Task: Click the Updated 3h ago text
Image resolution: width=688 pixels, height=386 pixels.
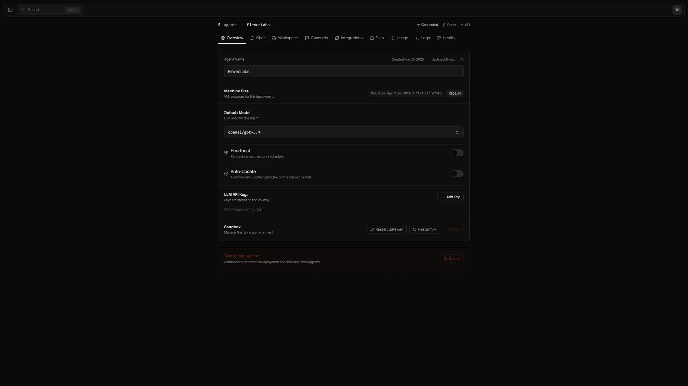Action: click(x=443, y=59)
